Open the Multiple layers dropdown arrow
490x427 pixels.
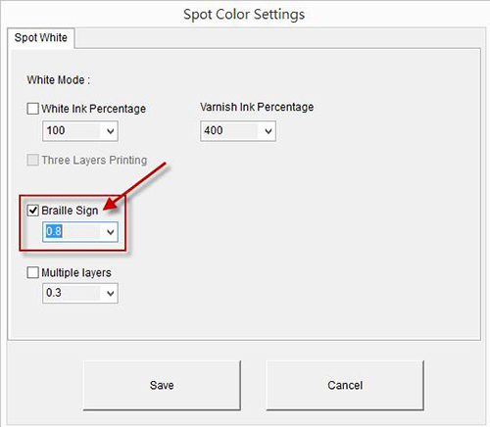(111, 293)
